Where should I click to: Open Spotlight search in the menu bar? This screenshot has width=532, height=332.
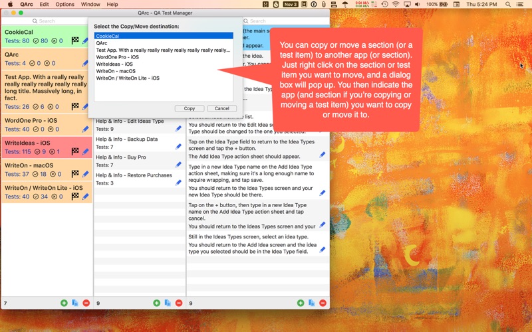tap(508, 5)
